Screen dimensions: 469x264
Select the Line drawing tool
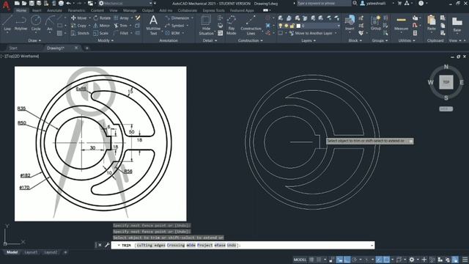click(7, 23)
